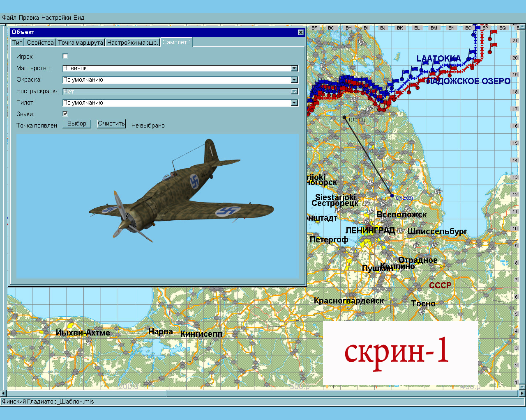Open the Настройки menu
This screenshot has height=420, width=526.
[56, 18]
